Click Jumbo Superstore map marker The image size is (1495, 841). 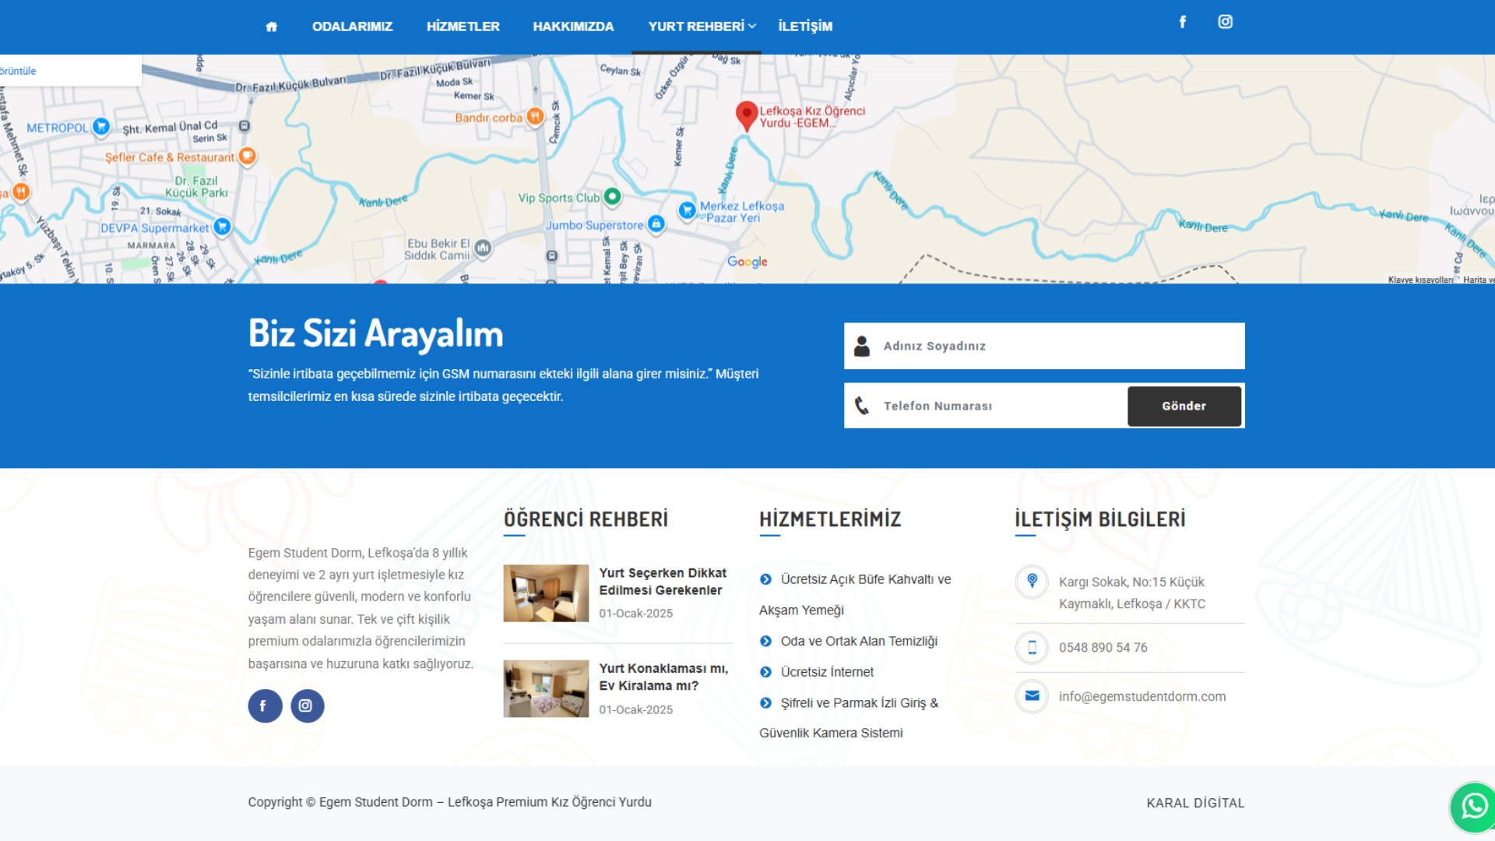656,224
